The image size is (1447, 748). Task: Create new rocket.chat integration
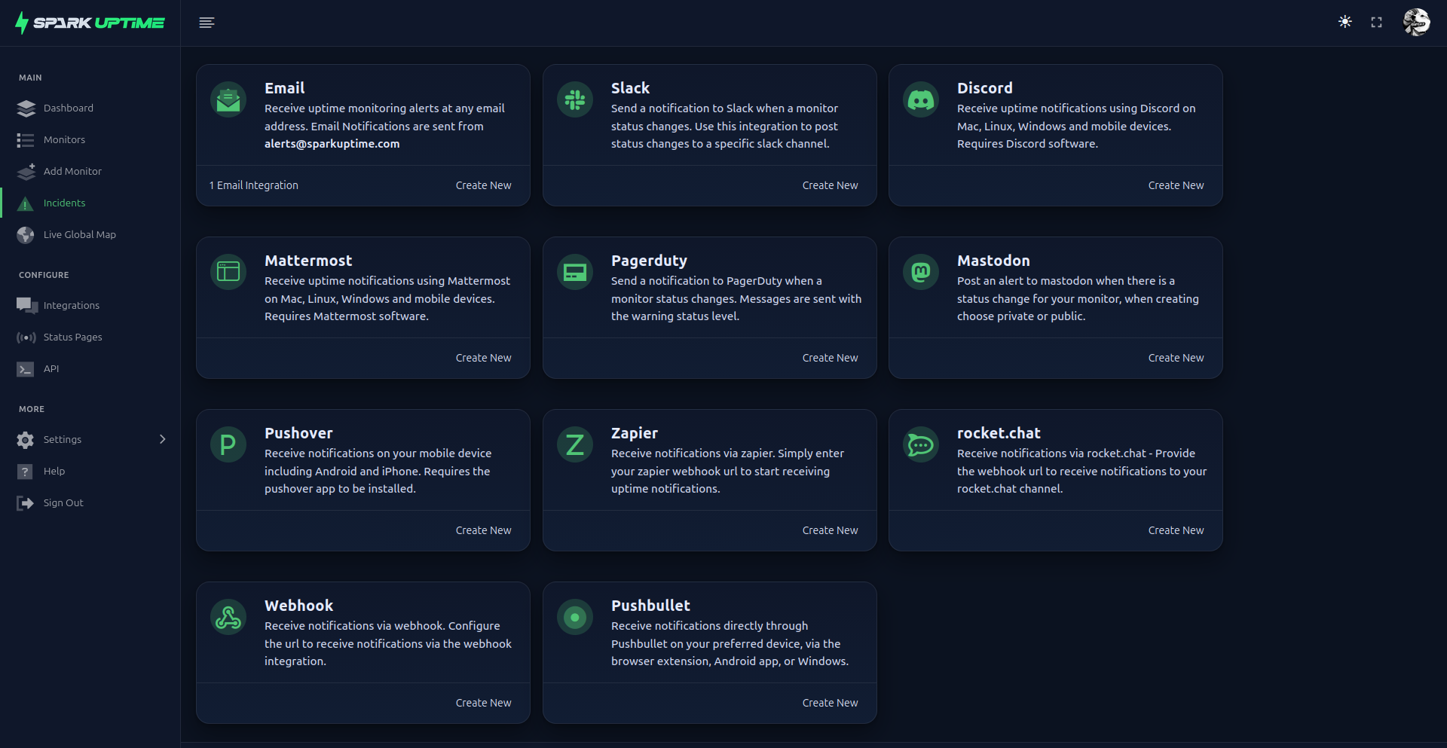[x=1176, y=530]
